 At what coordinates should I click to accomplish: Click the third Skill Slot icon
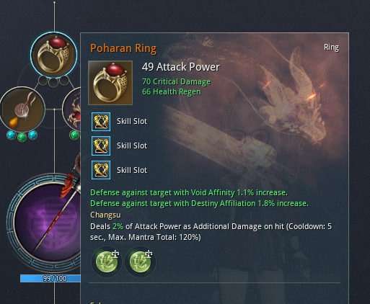pos(101,170)
